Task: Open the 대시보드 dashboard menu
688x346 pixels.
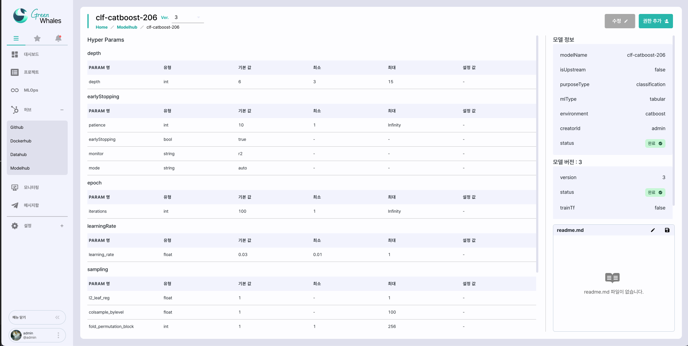Action: (x=31, y=54)
